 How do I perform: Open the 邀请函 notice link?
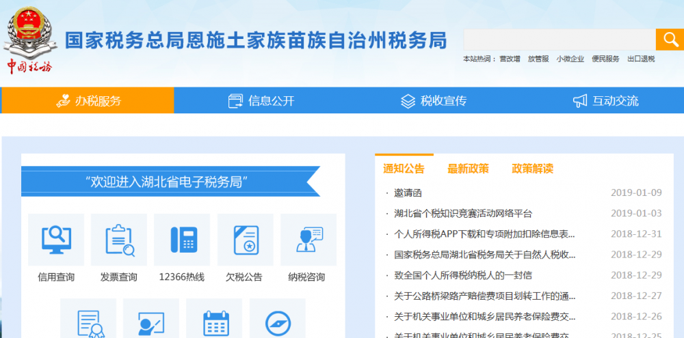[408, 193]
